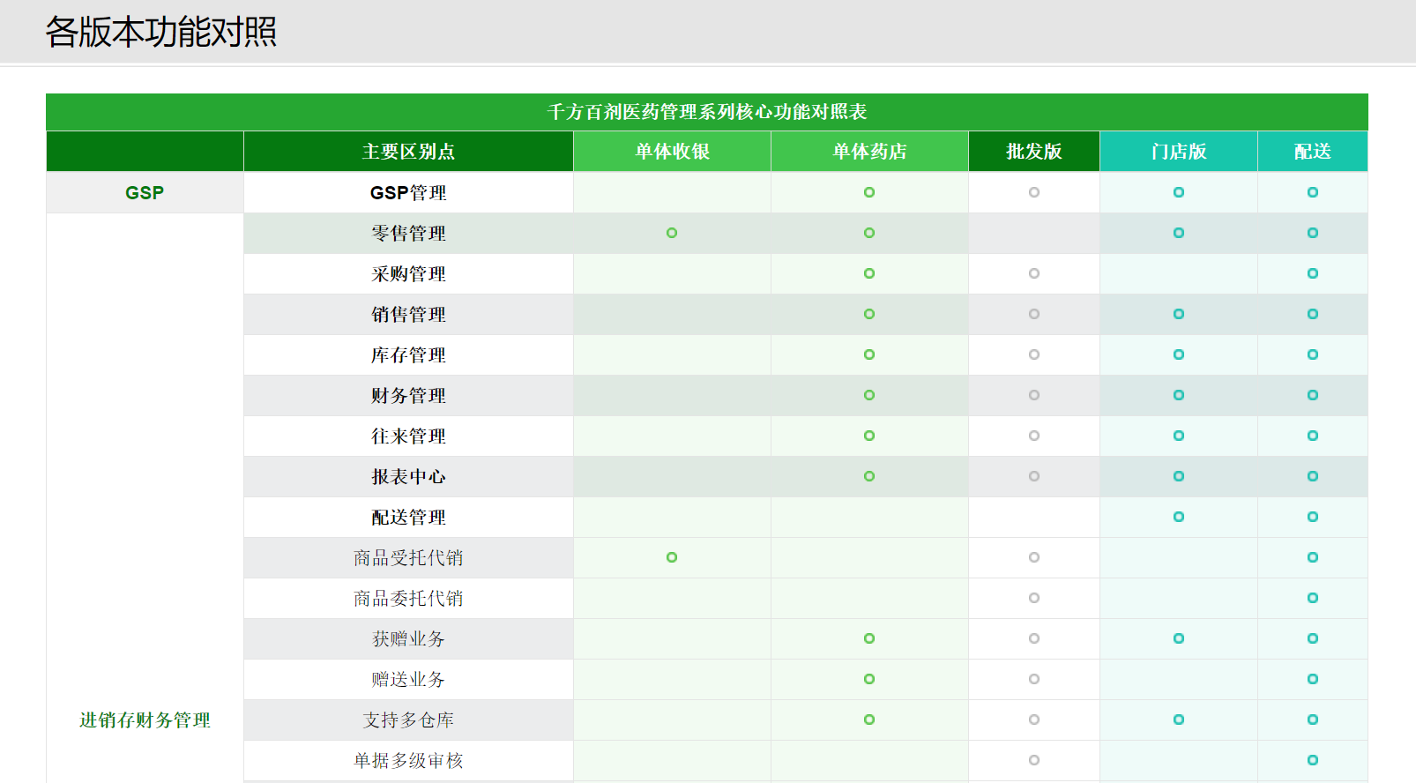Select the 财务管理 row label
The height and width of the screenshot is (783, 1416).
(408, 396)
